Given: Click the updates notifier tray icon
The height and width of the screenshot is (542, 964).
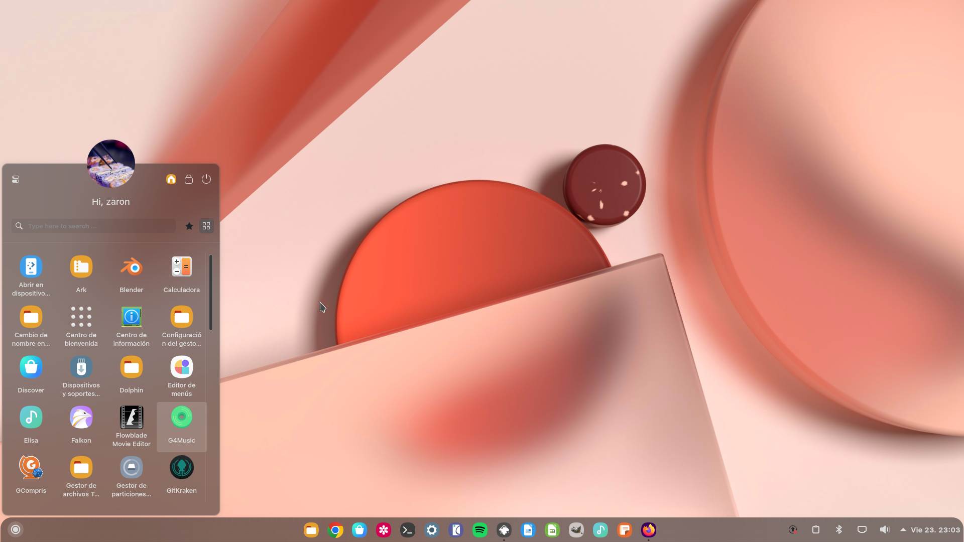Looking at the screenshot, I should pos(793,529).
